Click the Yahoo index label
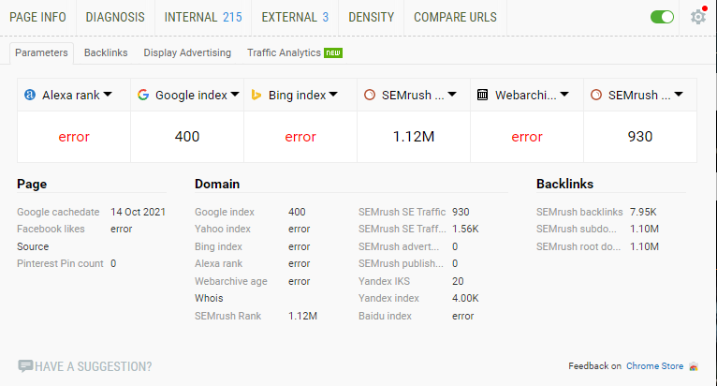 [223, 229]
